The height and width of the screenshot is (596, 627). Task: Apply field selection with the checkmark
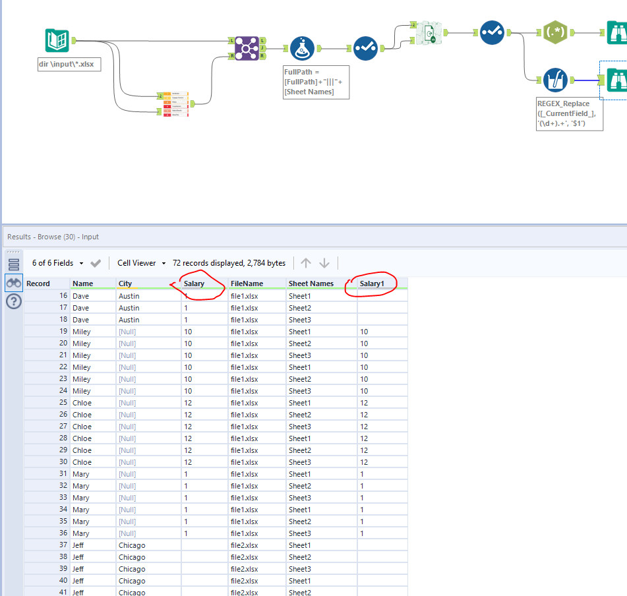pyautogui.click(x=96, y=263)
